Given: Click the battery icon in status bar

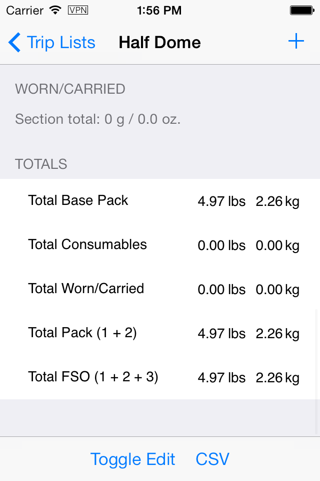Looking at the screenshot, I should pos(302,11).
